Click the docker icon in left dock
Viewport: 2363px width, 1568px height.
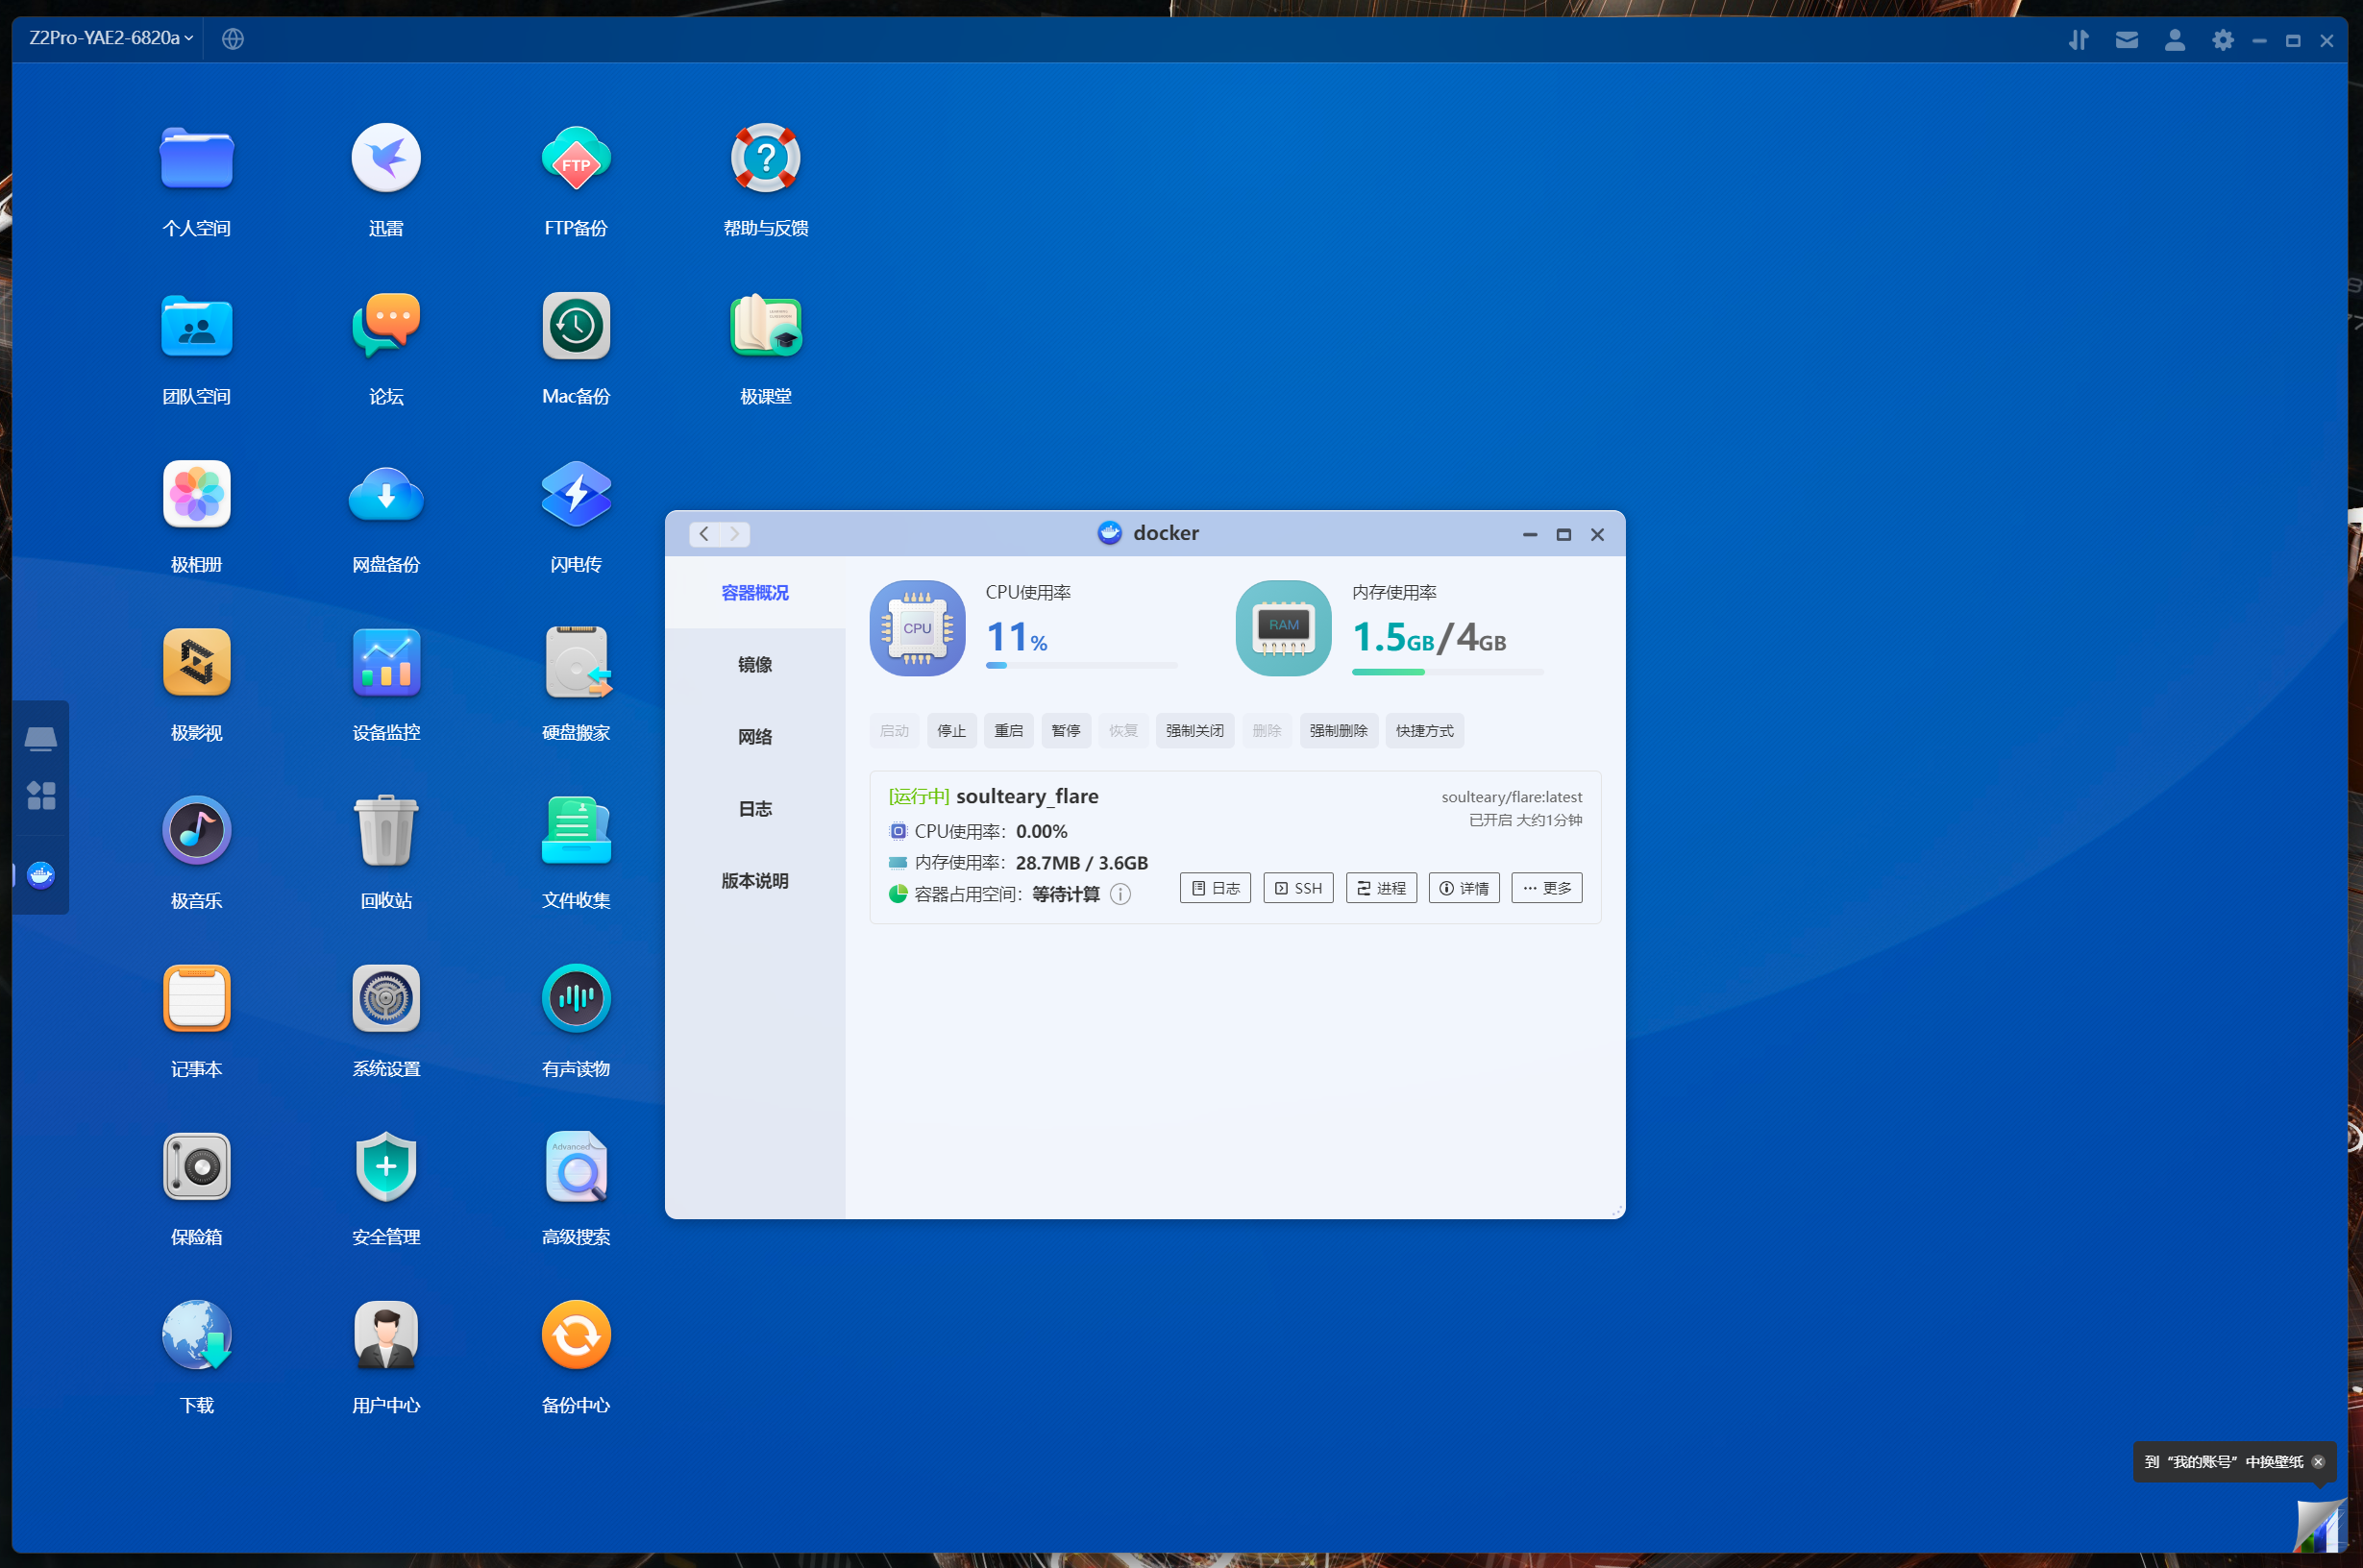(41, 875)
